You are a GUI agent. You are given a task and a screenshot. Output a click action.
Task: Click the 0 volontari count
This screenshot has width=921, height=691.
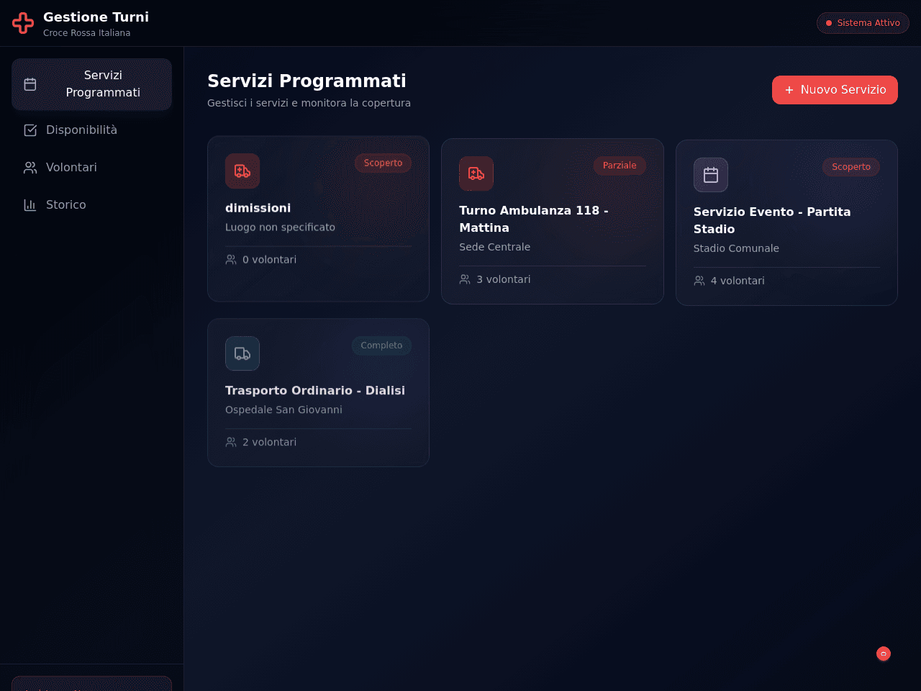click(269, 260)
